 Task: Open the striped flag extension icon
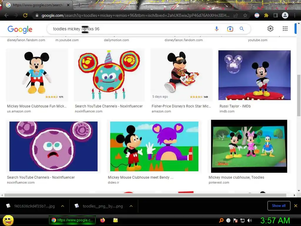tap(257, 15)
